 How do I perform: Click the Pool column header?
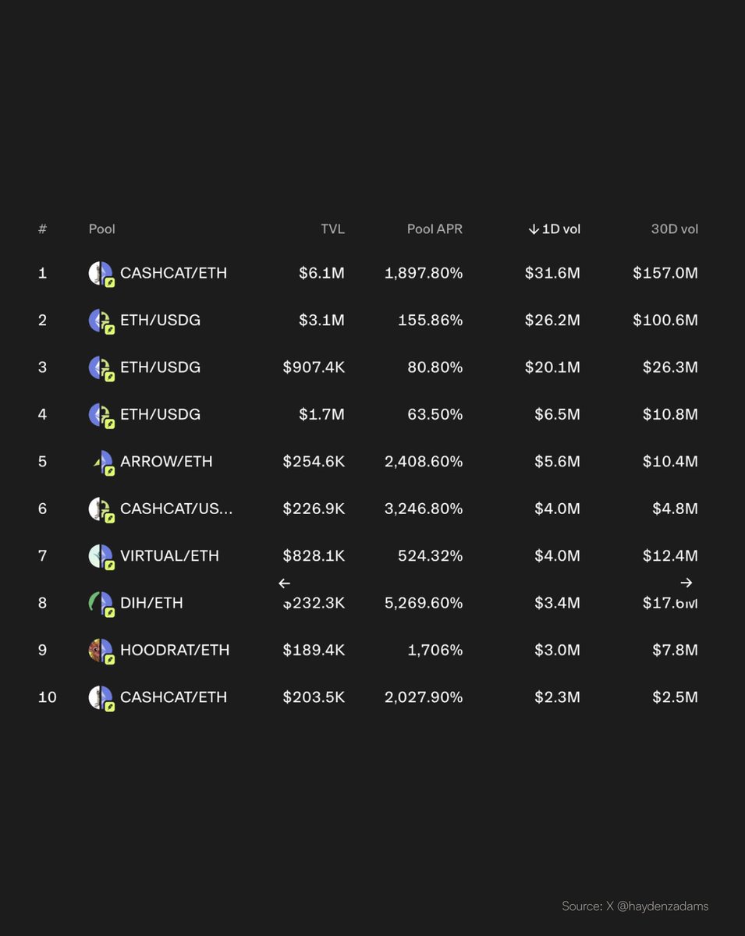pyautogui.click(x=102, y=229)
